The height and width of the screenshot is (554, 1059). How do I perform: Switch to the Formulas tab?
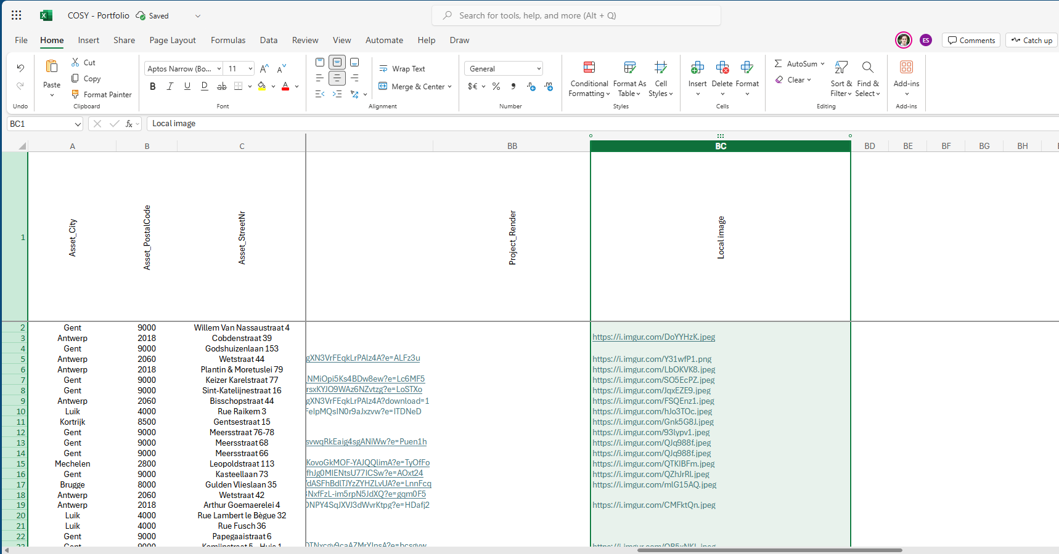[x=228, y=40]
